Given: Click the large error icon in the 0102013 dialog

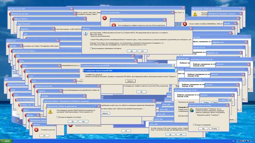Looking at the screenshot, I should (x=104, y=18).
